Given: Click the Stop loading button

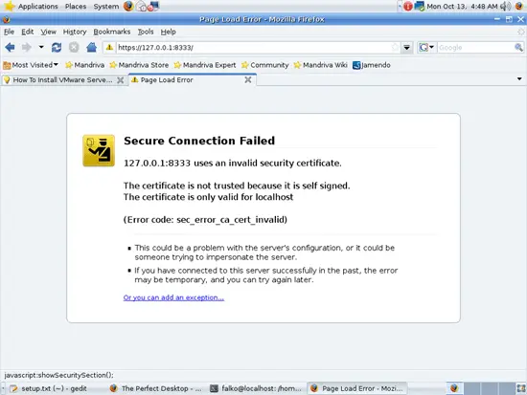Looking at the screenshot, I should (x=74, y=47).
